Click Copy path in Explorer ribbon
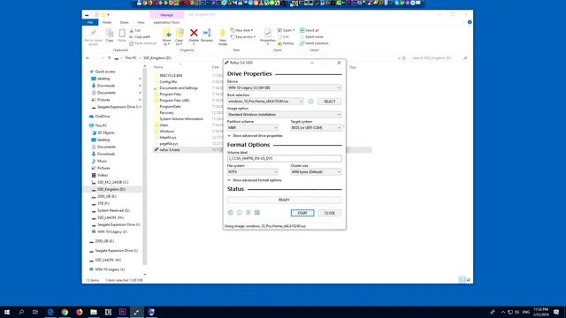Screen dimensions: 566x318 point(140,37)
